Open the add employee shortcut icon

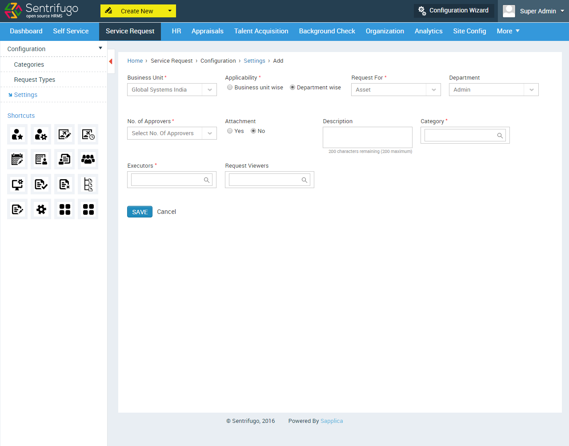pyautogui.click(x=17, y=134)
